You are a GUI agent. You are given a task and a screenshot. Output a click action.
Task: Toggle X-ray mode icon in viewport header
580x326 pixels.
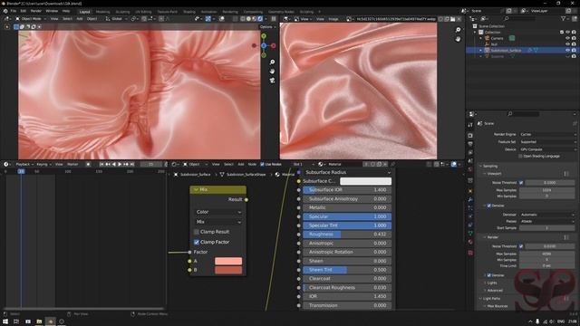click(x=235, y=19)
